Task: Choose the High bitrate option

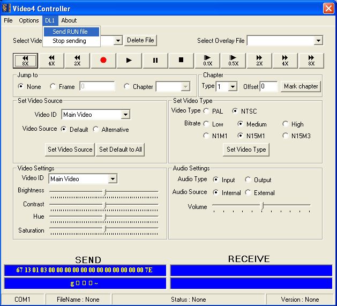Action: coord(286,124)
